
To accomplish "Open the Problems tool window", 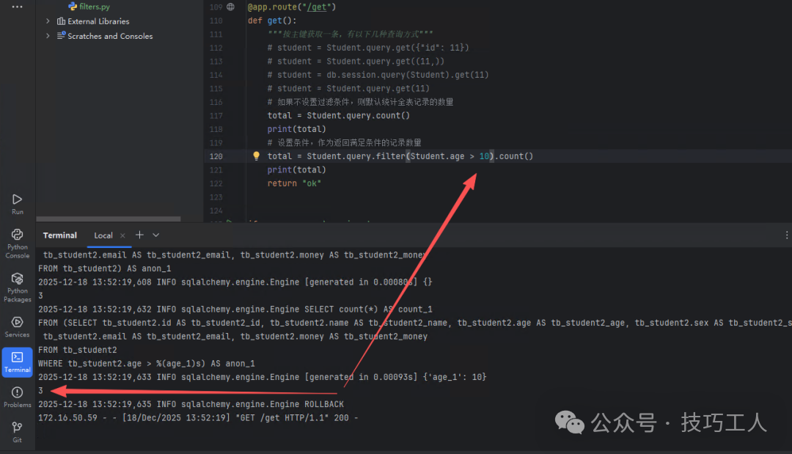I will tap(17, 397).
